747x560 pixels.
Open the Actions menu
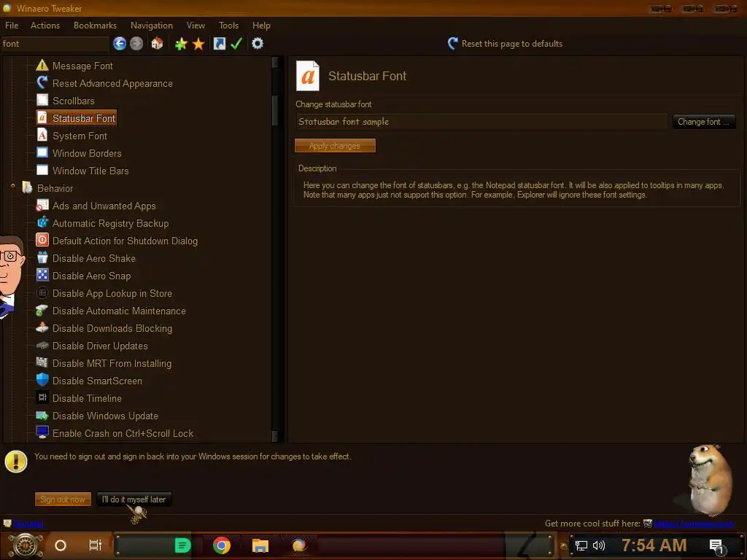pyautogui.click(x=45, y=26)
